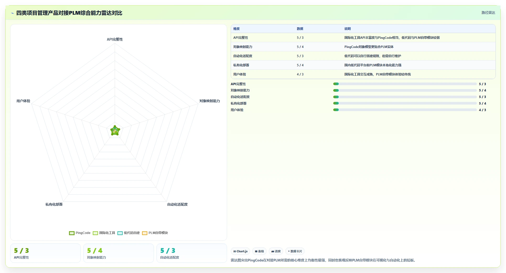Click the radar axis label 对象映射能力
506x273 pixels.
(210, 101)
